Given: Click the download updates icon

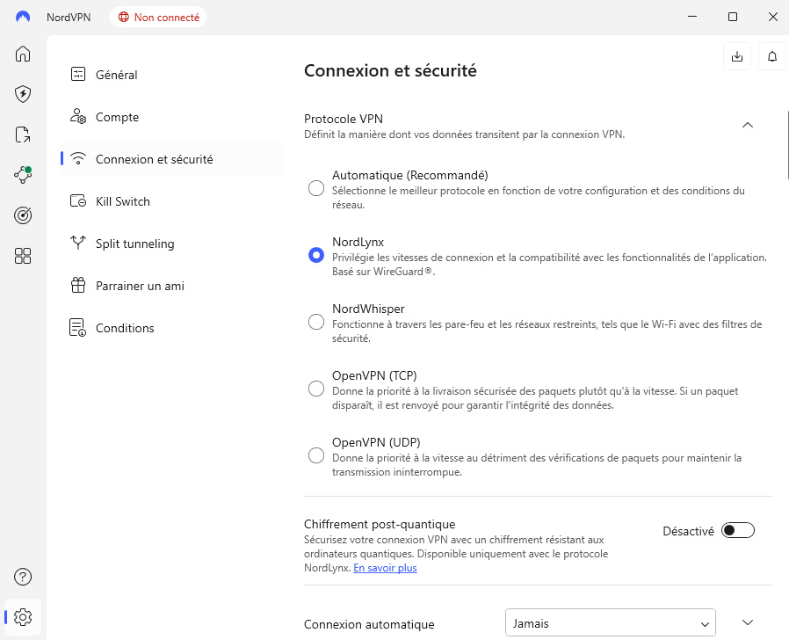Looking at the screenshot, I should [737, 57].
